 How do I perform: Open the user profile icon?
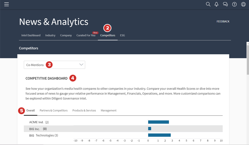[x=243, y=4]
